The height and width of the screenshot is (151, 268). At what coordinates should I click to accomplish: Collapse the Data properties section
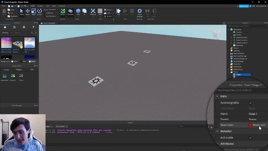pyautogui.click(x=217, y=96)
